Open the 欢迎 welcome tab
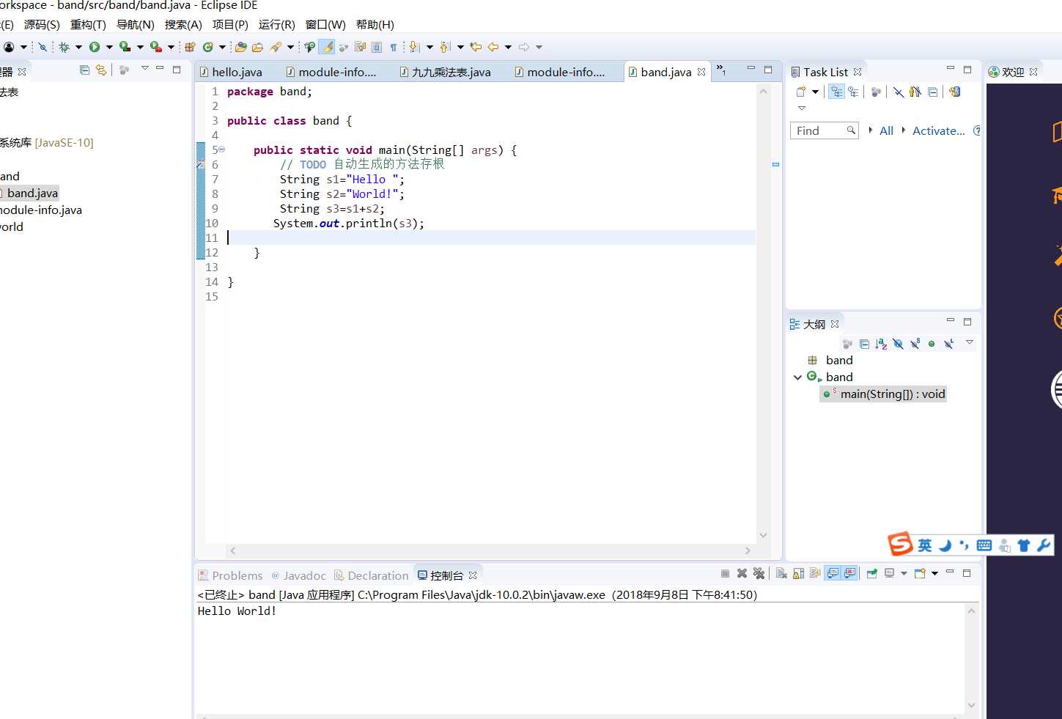 [x=1013, y=72]
